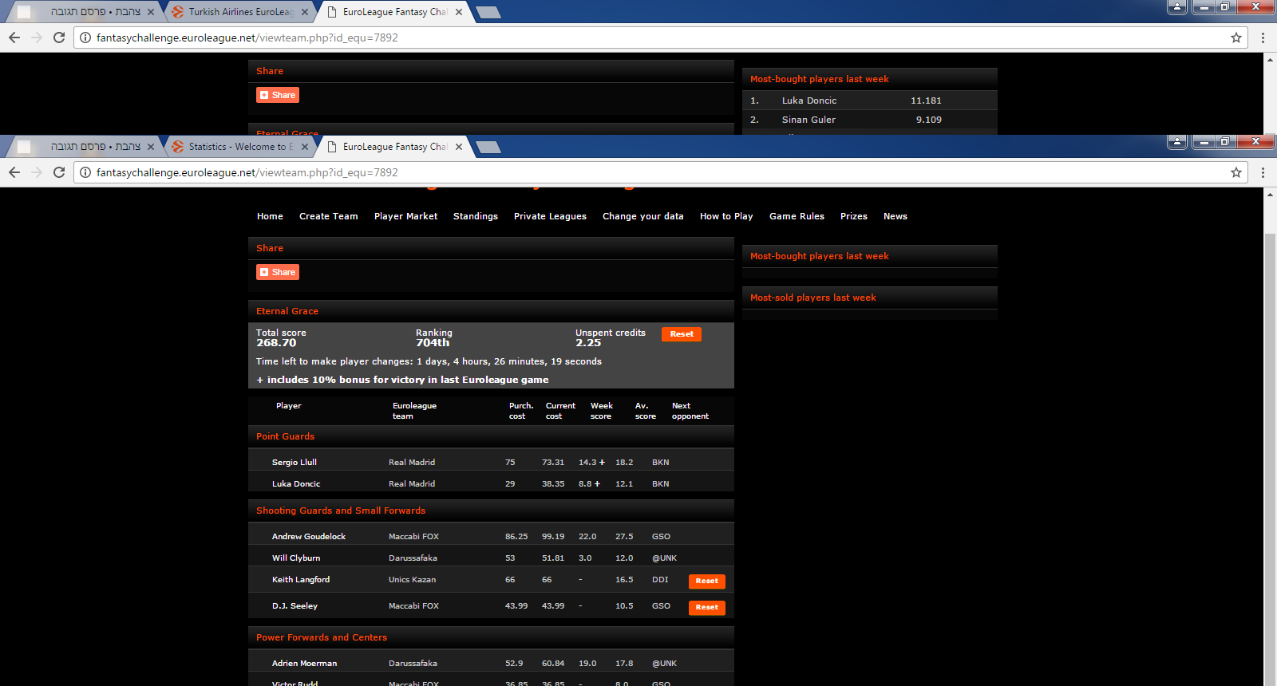
Task: Switch to the Statistics - Welcome tab
Action: tap(241, 147)
